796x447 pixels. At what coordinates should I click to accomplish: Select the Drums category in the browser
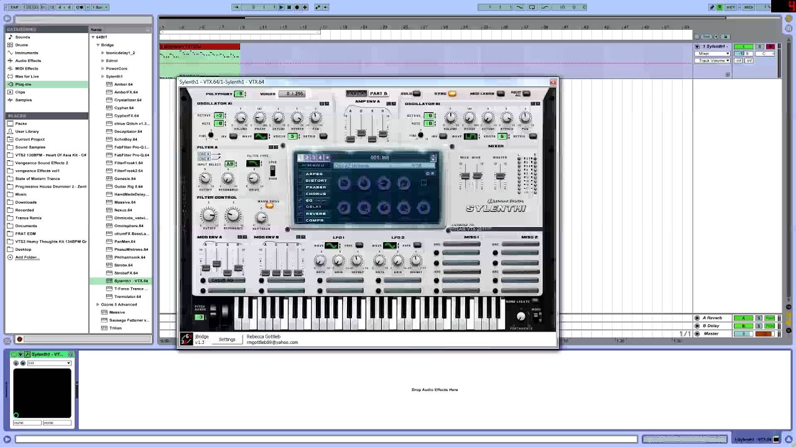click(21, 45)
